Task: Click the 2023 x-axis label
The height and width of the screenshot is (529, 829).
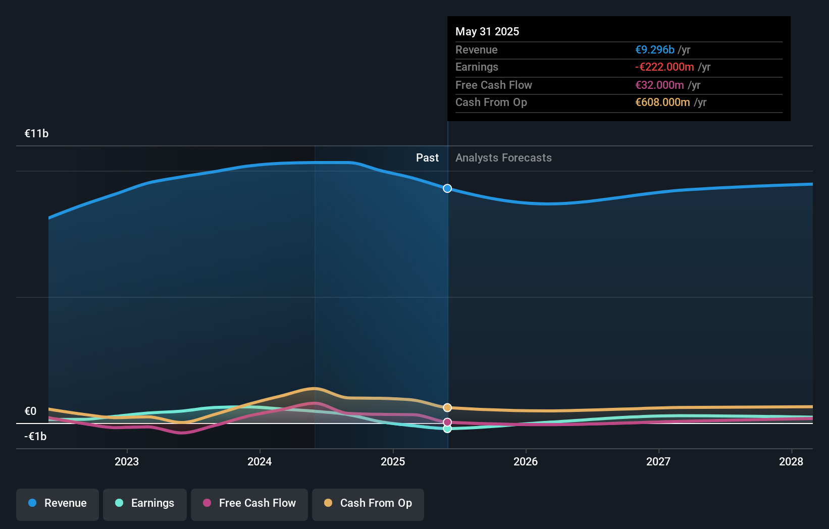Action: [x=127, y=461]
